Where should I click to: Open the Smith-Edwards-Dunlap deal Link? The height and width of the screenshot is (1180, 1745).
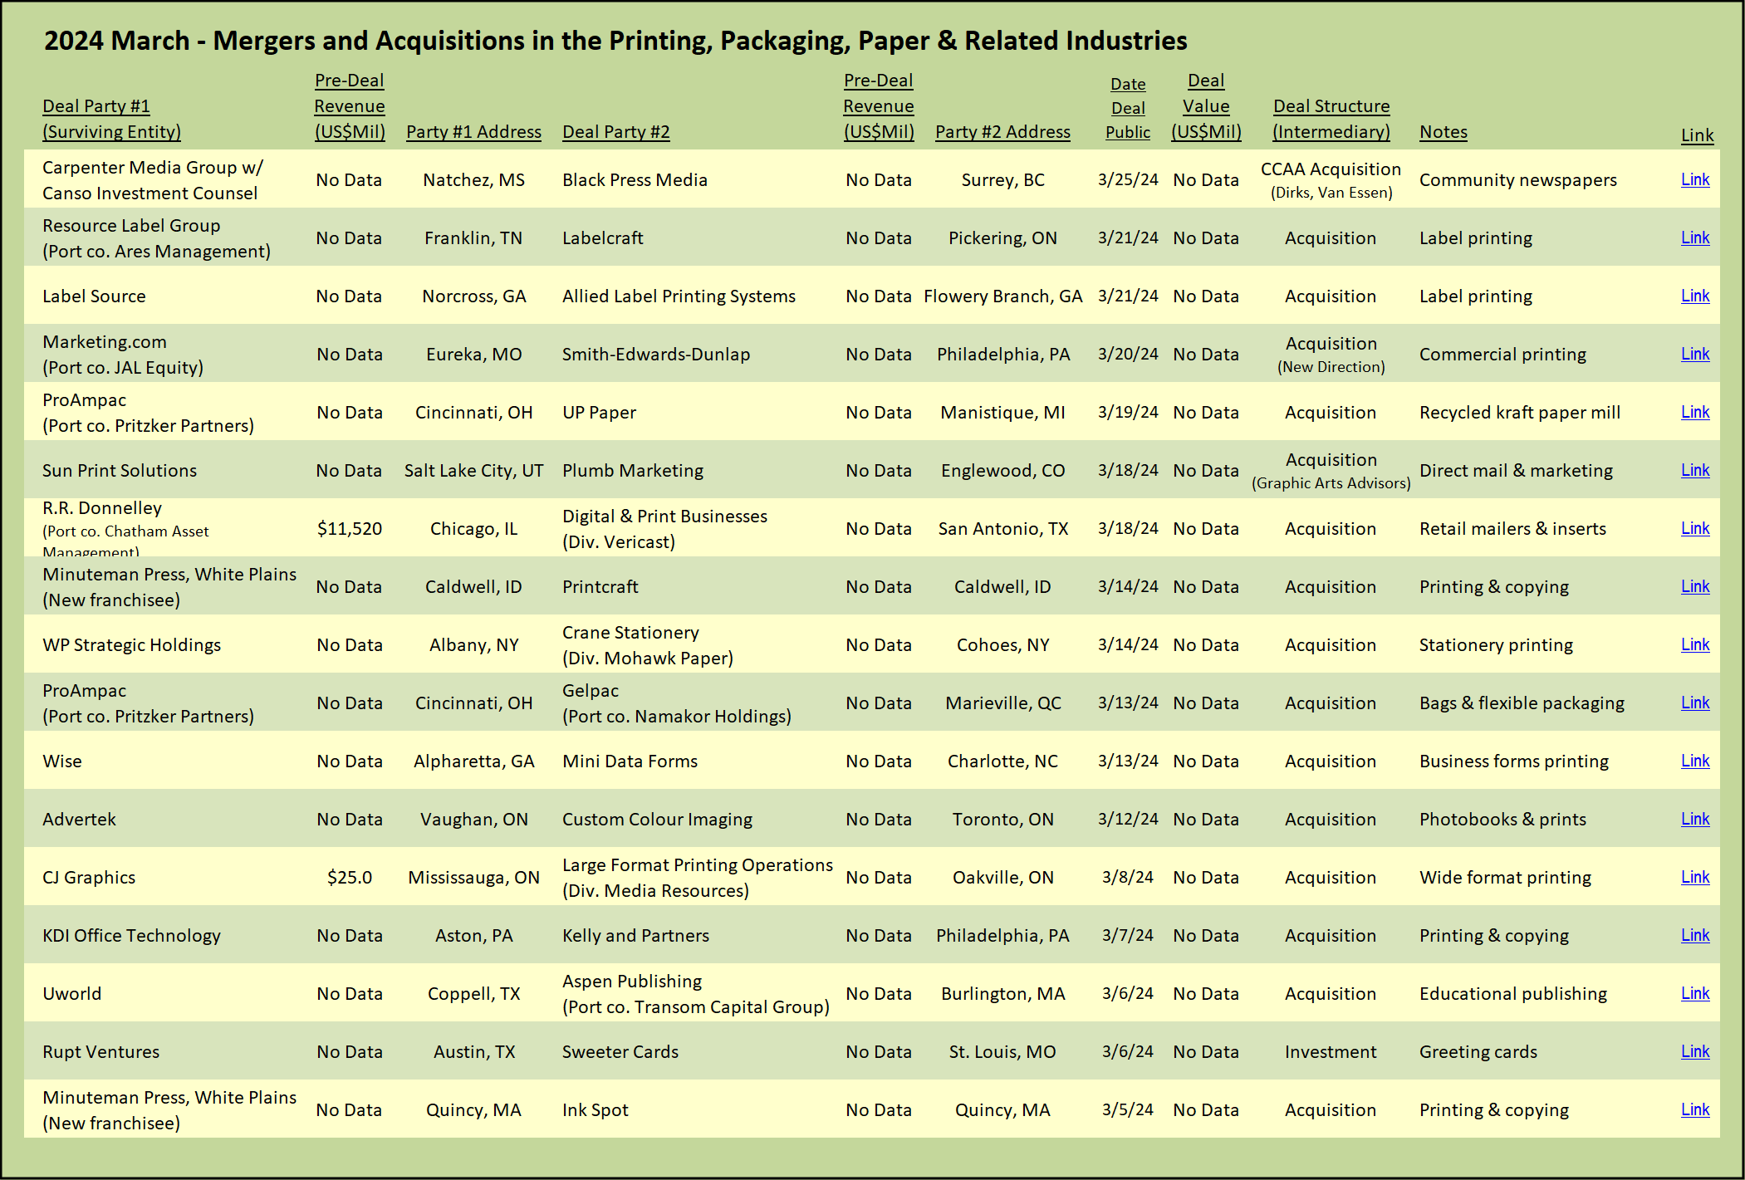coord(1694,354)
